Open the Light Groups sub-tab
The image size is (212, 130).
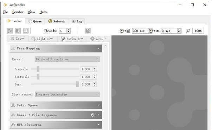(43, 39)
